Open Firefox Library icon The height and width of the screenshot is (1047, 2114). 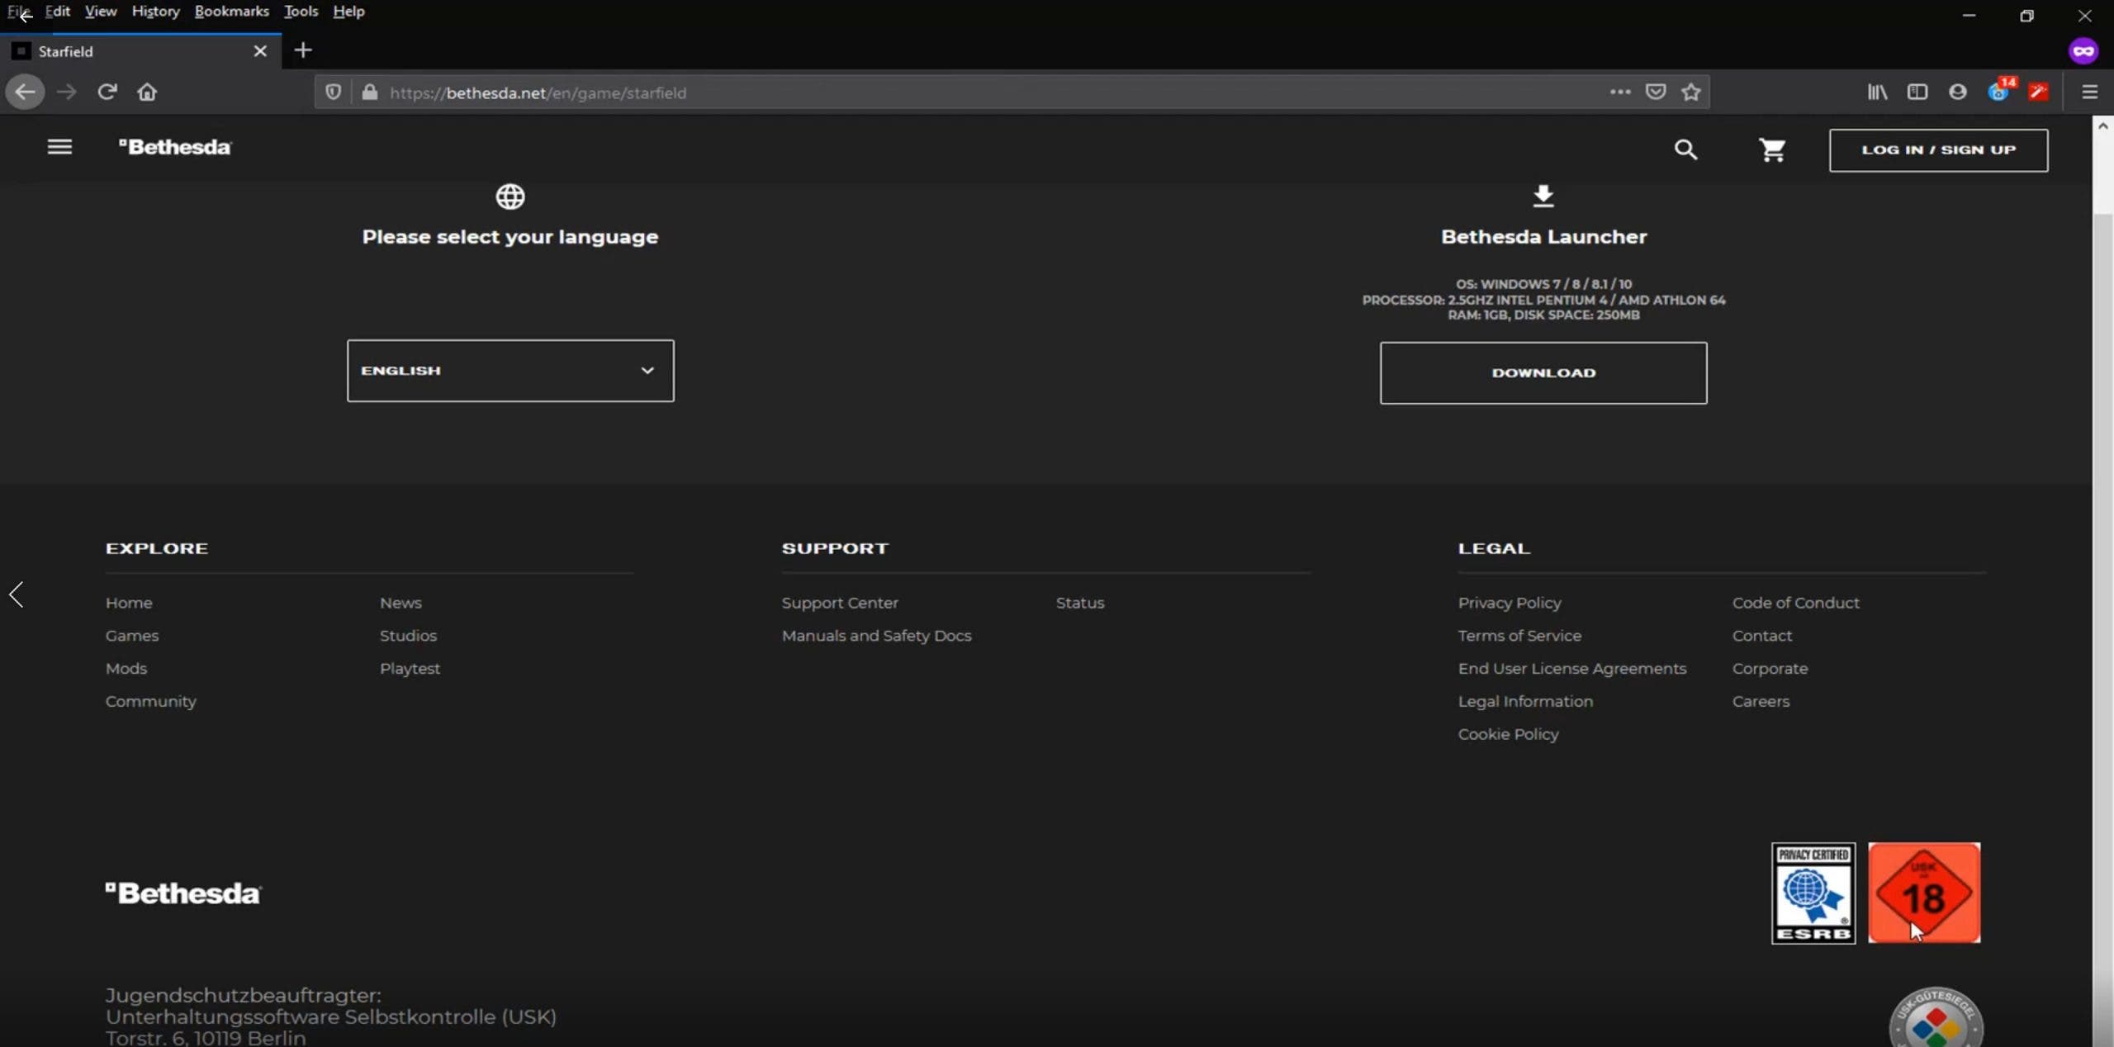tap(1877, 92)
